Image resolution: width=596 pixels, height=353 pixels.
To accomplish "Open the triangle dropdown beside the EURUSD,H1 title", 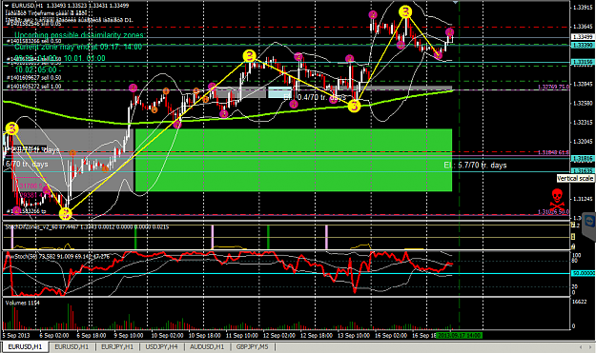I will 7,6.
